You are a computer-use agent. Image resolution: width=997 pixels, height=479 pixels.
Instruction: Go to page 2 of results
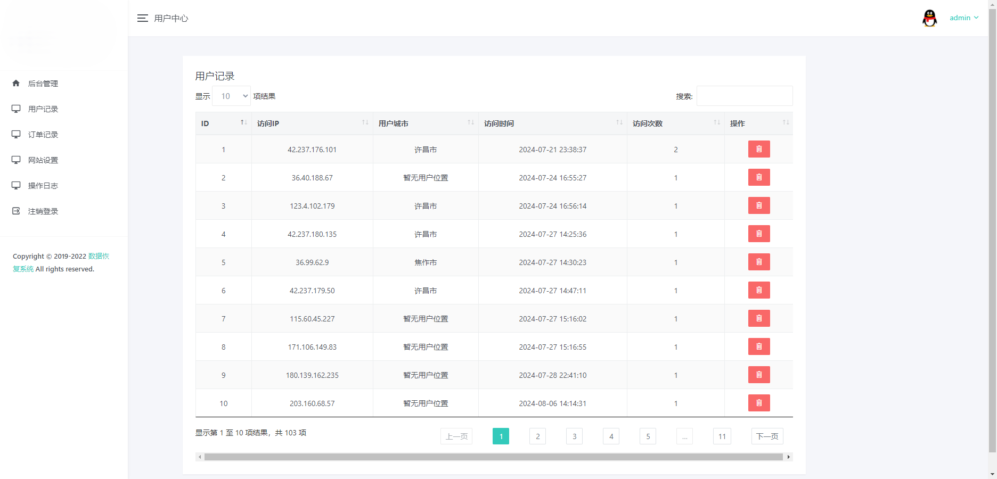[x=537, y=436]
